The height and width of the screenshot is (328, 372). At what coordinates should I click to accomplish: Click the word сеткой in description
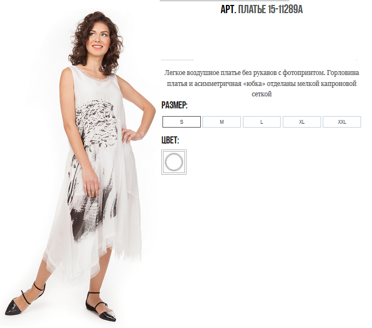(261, 94)
